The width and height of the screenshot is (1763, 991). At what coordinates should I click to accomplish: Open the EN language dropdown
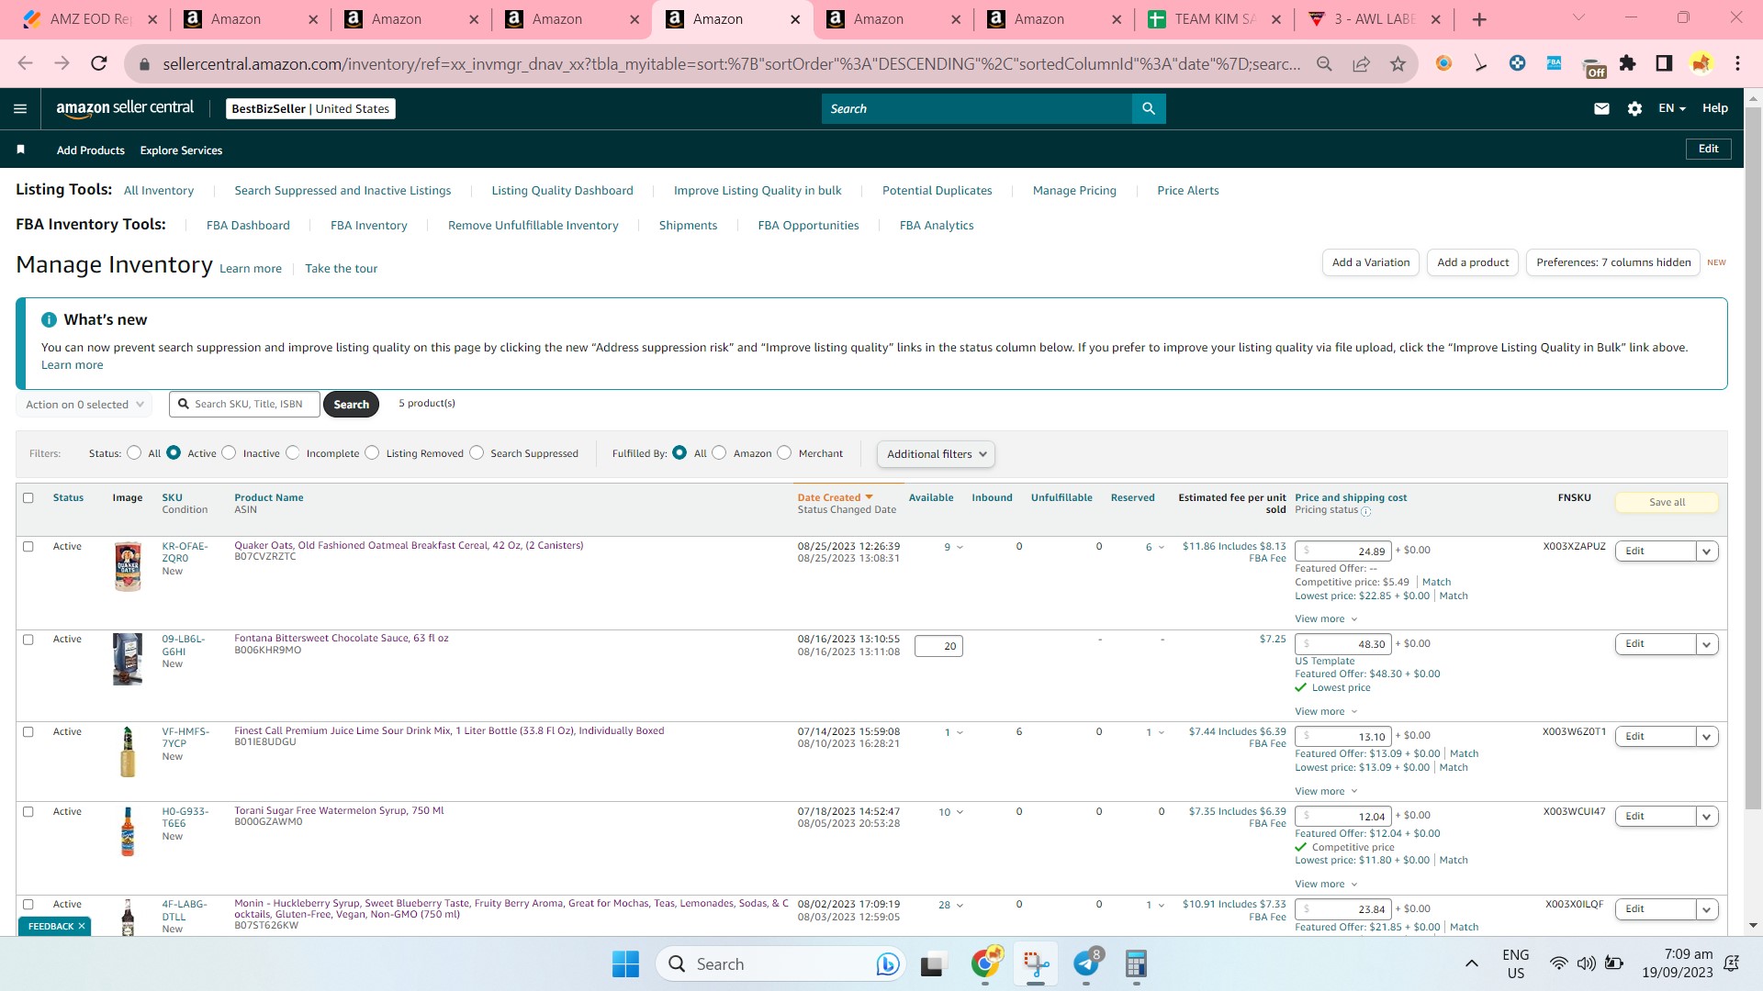pyautogui.click(x=1672, y=108)
